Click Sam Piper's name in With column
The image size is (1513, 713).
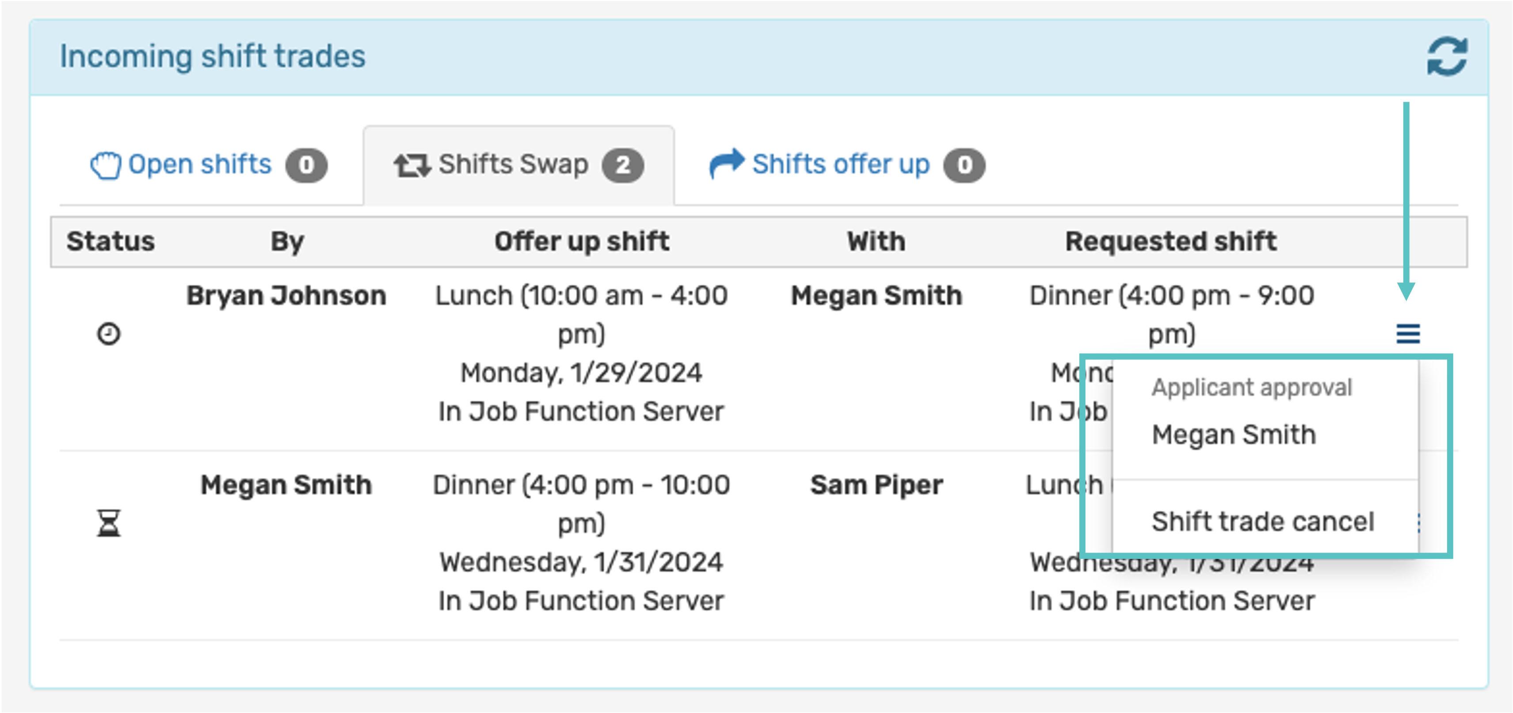coord(877,485)
